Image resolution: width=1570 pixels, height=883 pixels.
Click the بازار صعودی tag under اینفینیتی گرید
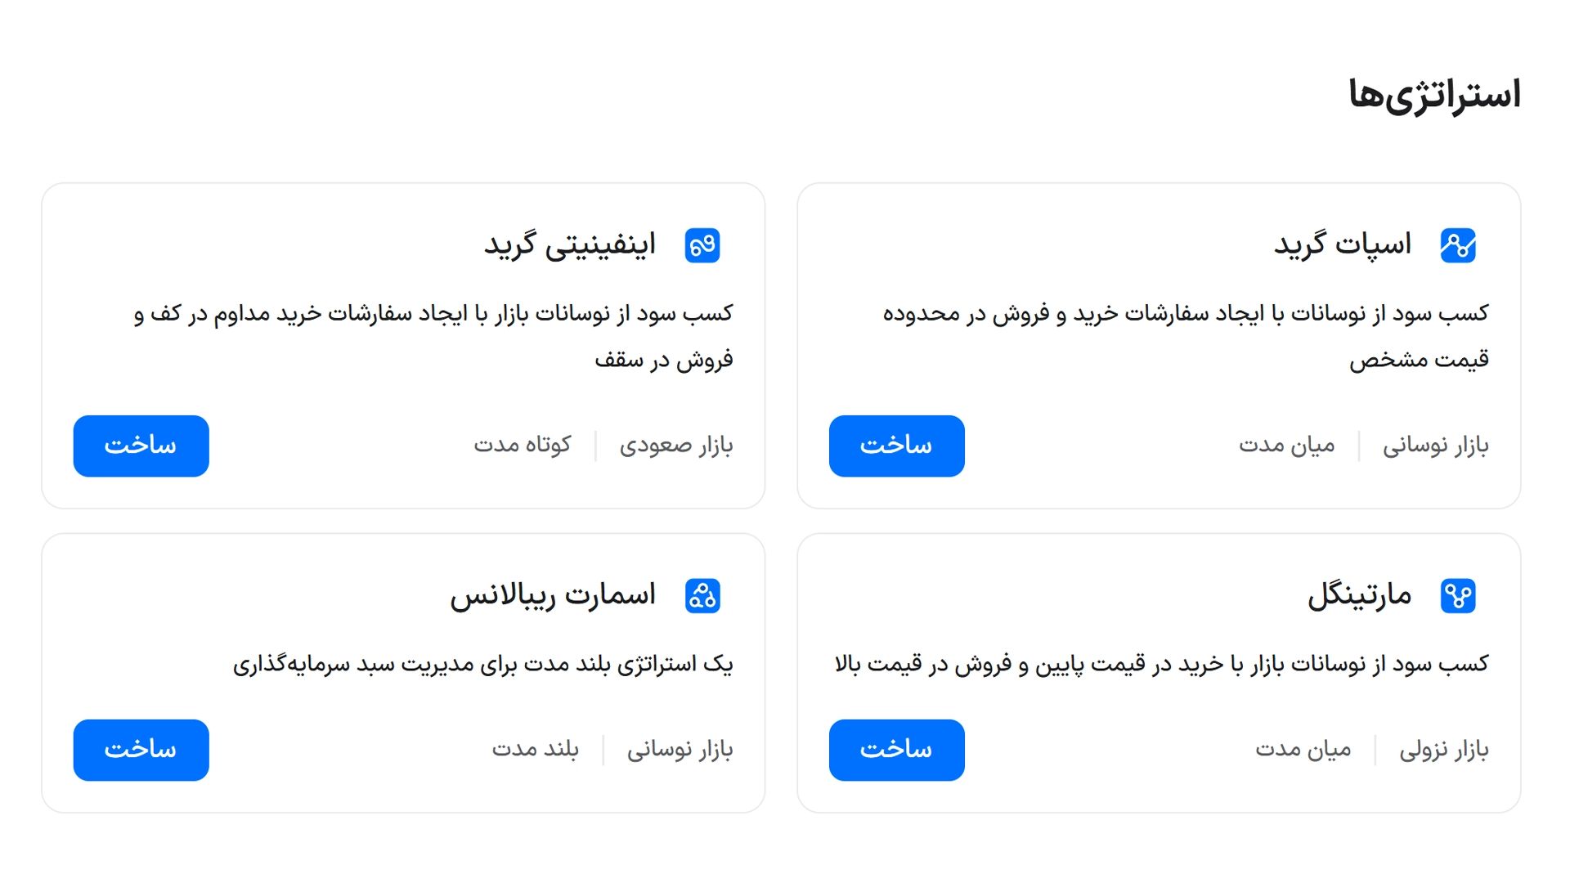point(675,444)
